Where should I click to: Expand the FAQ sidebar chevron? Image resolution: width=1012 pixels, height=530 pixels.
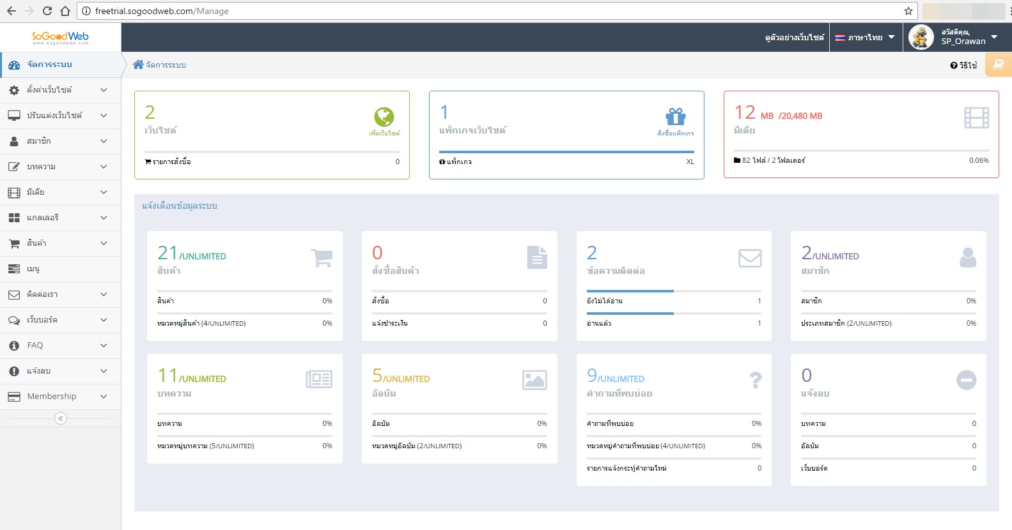pyautogui.click(x=104, y=345)
